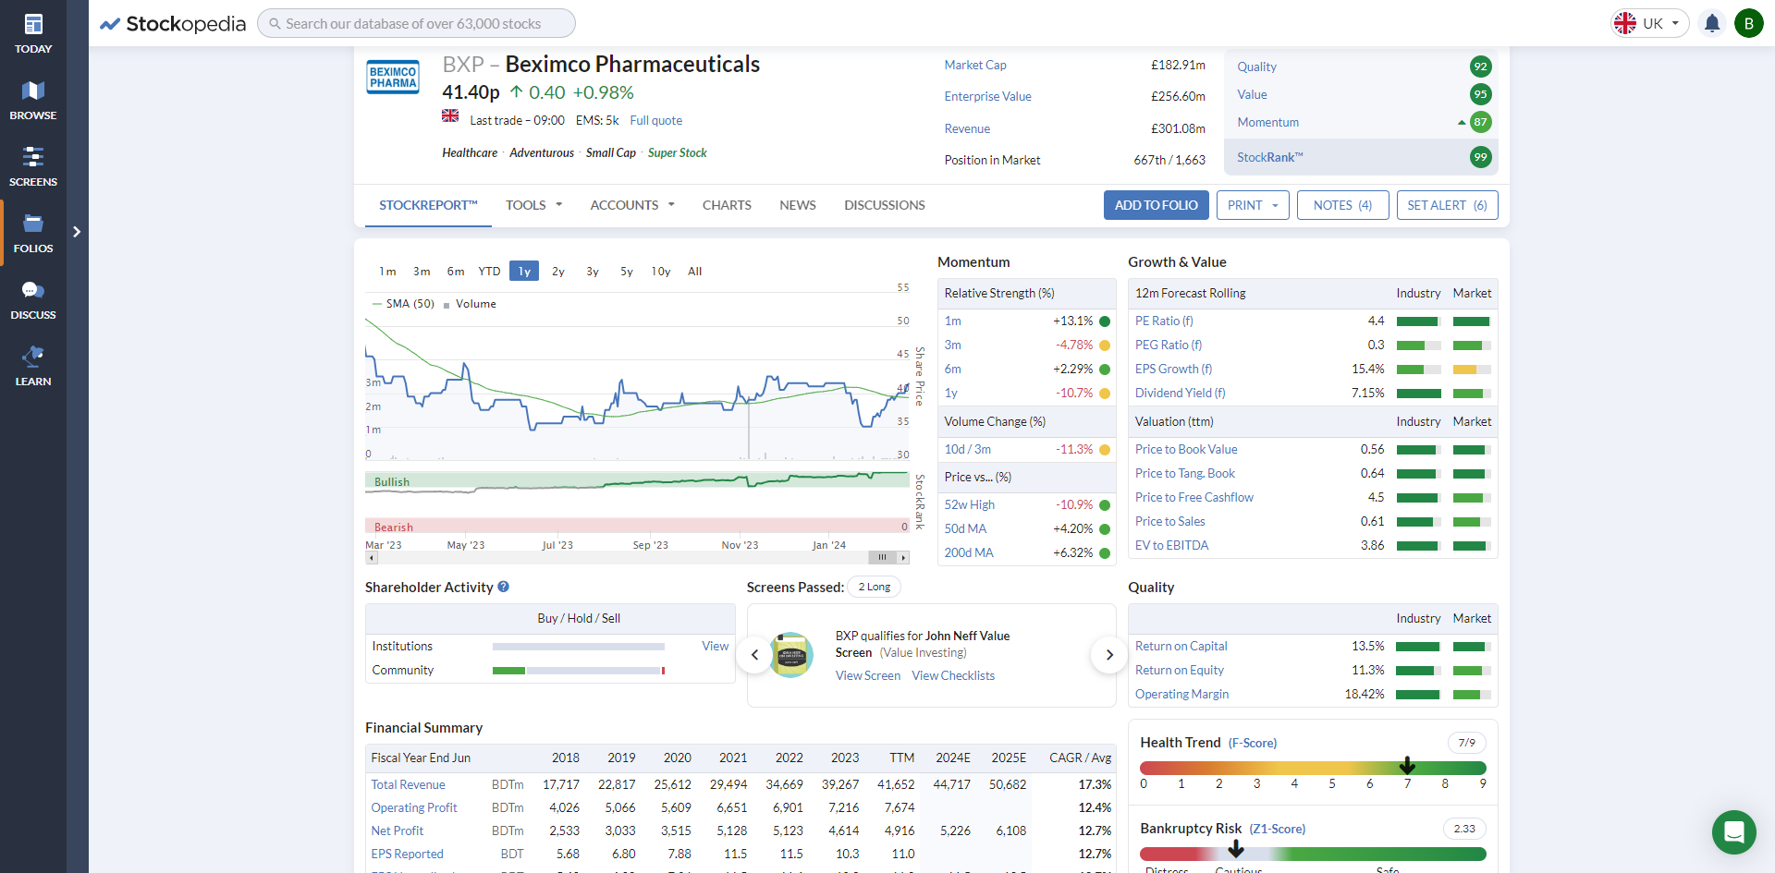Open the Accounts dropdown menu

click(x=632, y=205)
